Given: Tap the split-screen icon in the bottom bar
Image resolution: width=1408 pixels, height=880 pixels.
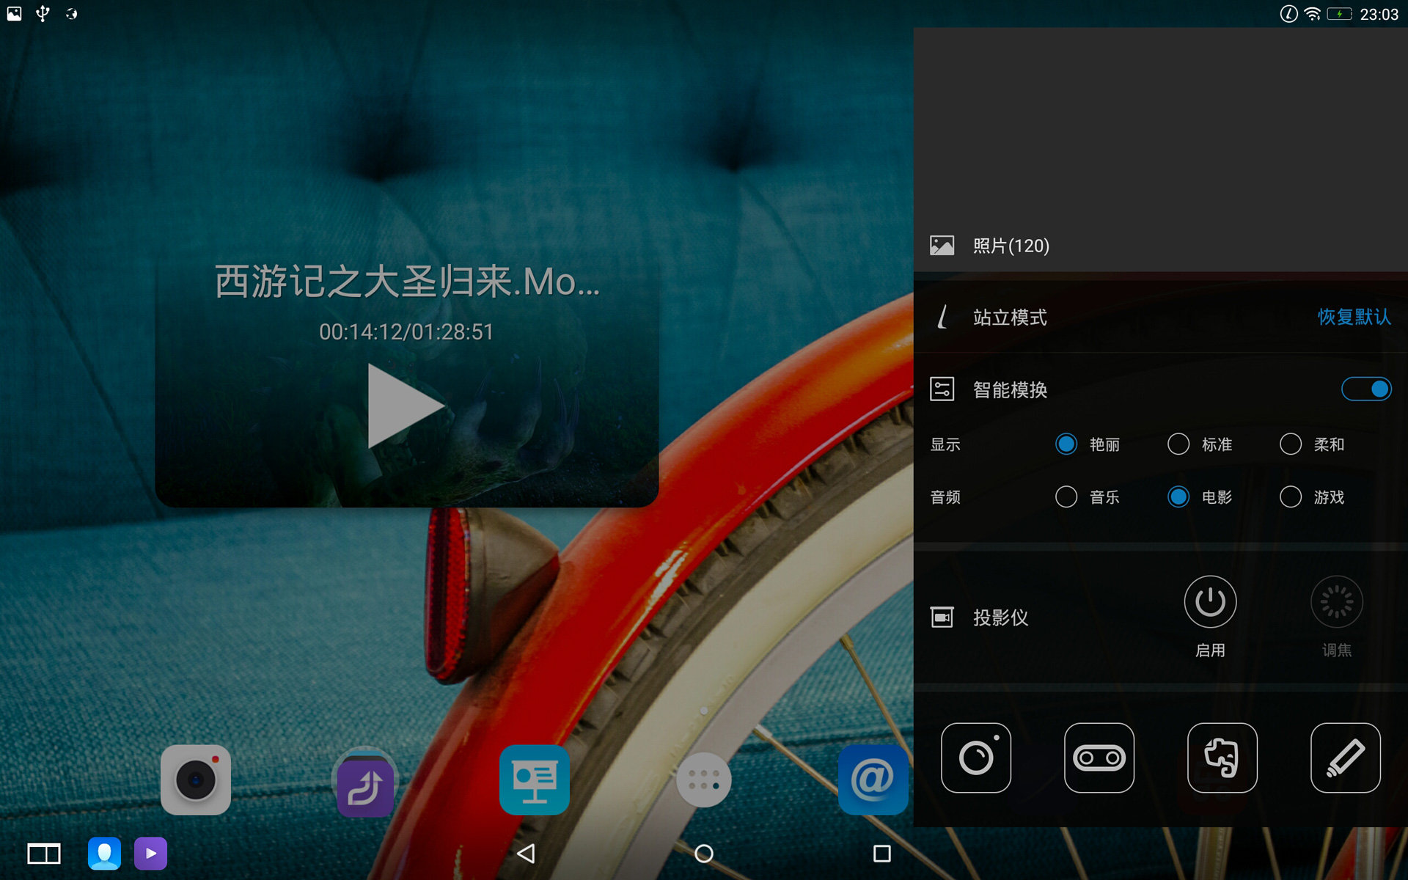Looking at the screenshot, I should click(x=44, y=854).
